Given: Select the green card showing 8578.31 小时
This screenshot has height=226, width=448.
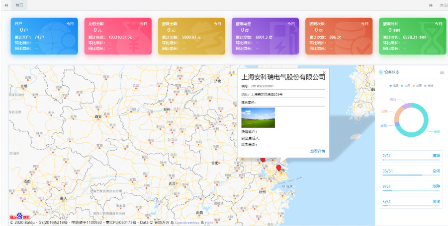Looking at the screenshot, I should 413,36.
